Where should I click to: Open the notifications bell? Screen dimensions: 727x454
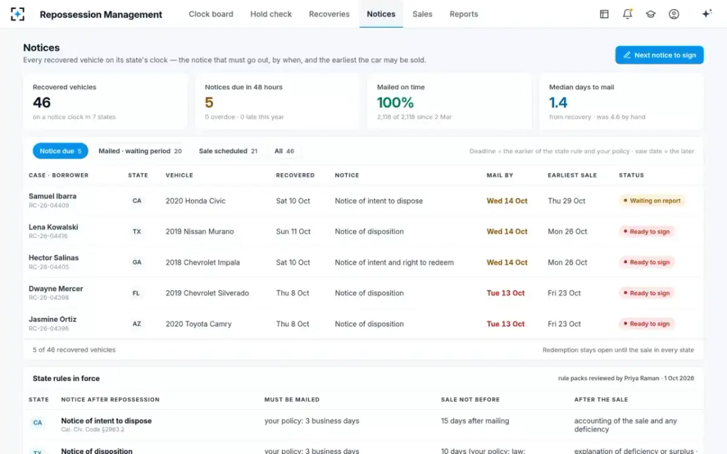coord(628,14)
